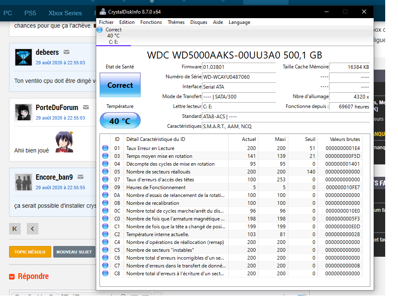The image size is (398, 300).
Task: Open the Language menu
Action: 239,22
